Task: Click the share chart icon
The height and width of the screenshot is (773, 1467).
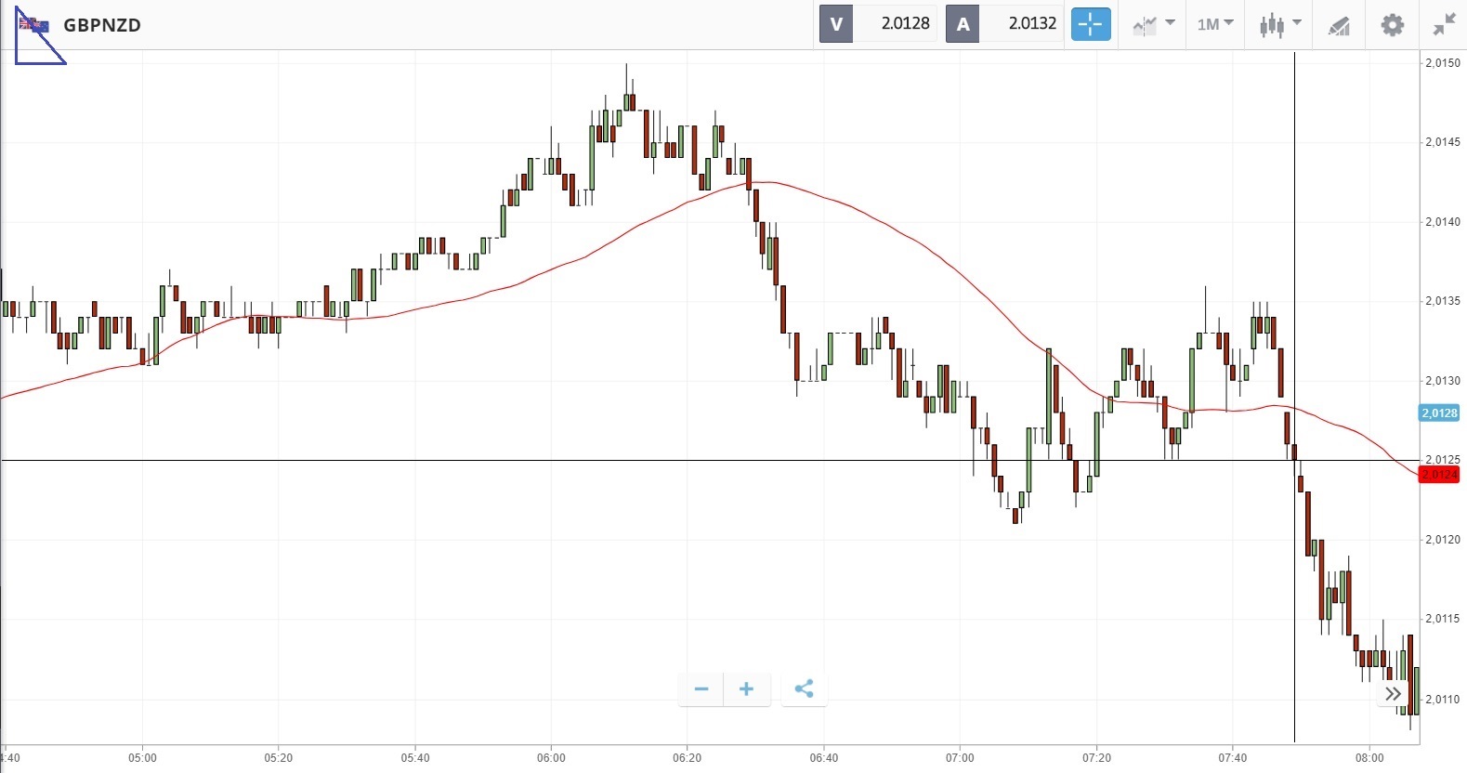Action: click(805, 688)
